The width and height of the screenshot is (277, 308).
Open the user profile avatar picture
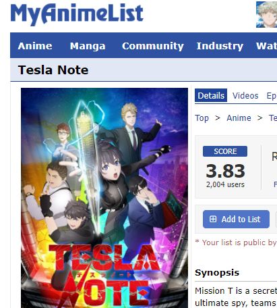point(266,14)
